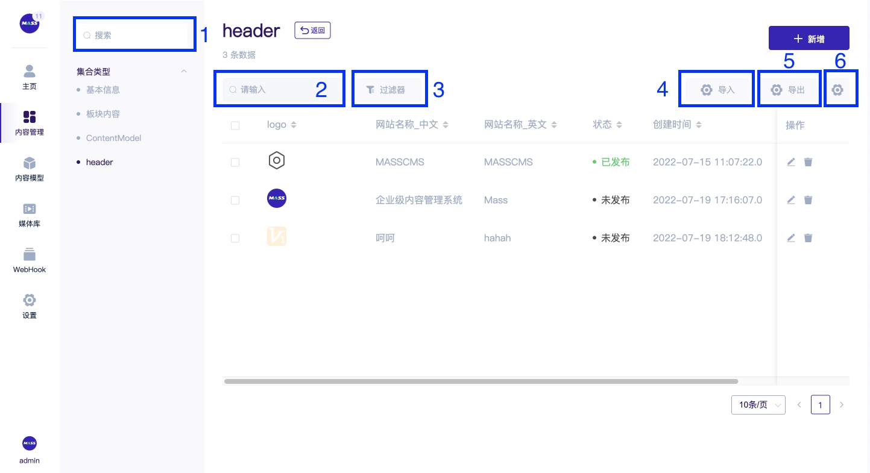Click the 返回 back button
The image size is (870, 473).
(x=312, y=31)
